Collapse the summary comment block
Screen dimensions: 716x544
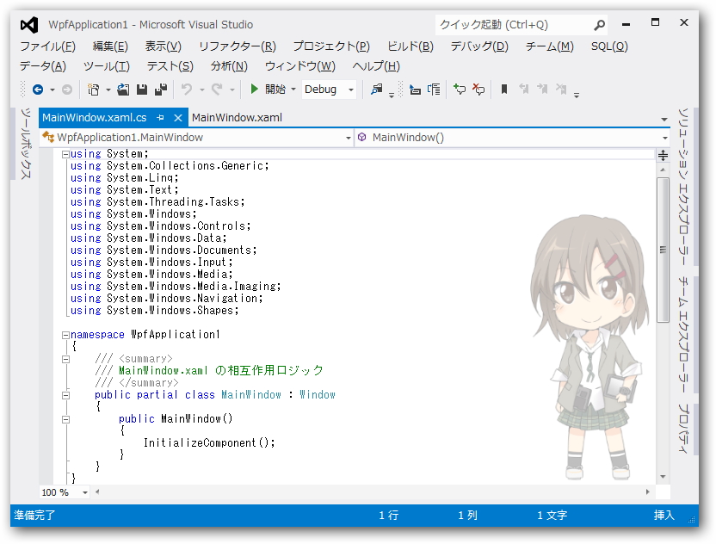(65, 360)
